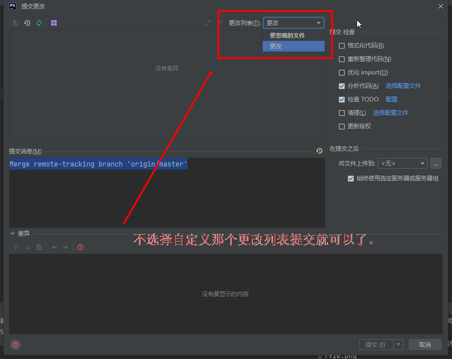
Task: Open the help icon in the diff toolbar
Action: [80, 247]
